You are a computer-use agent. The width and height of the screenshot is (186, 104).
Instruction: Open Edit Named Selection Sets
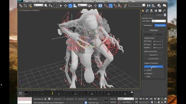point(125,5)
